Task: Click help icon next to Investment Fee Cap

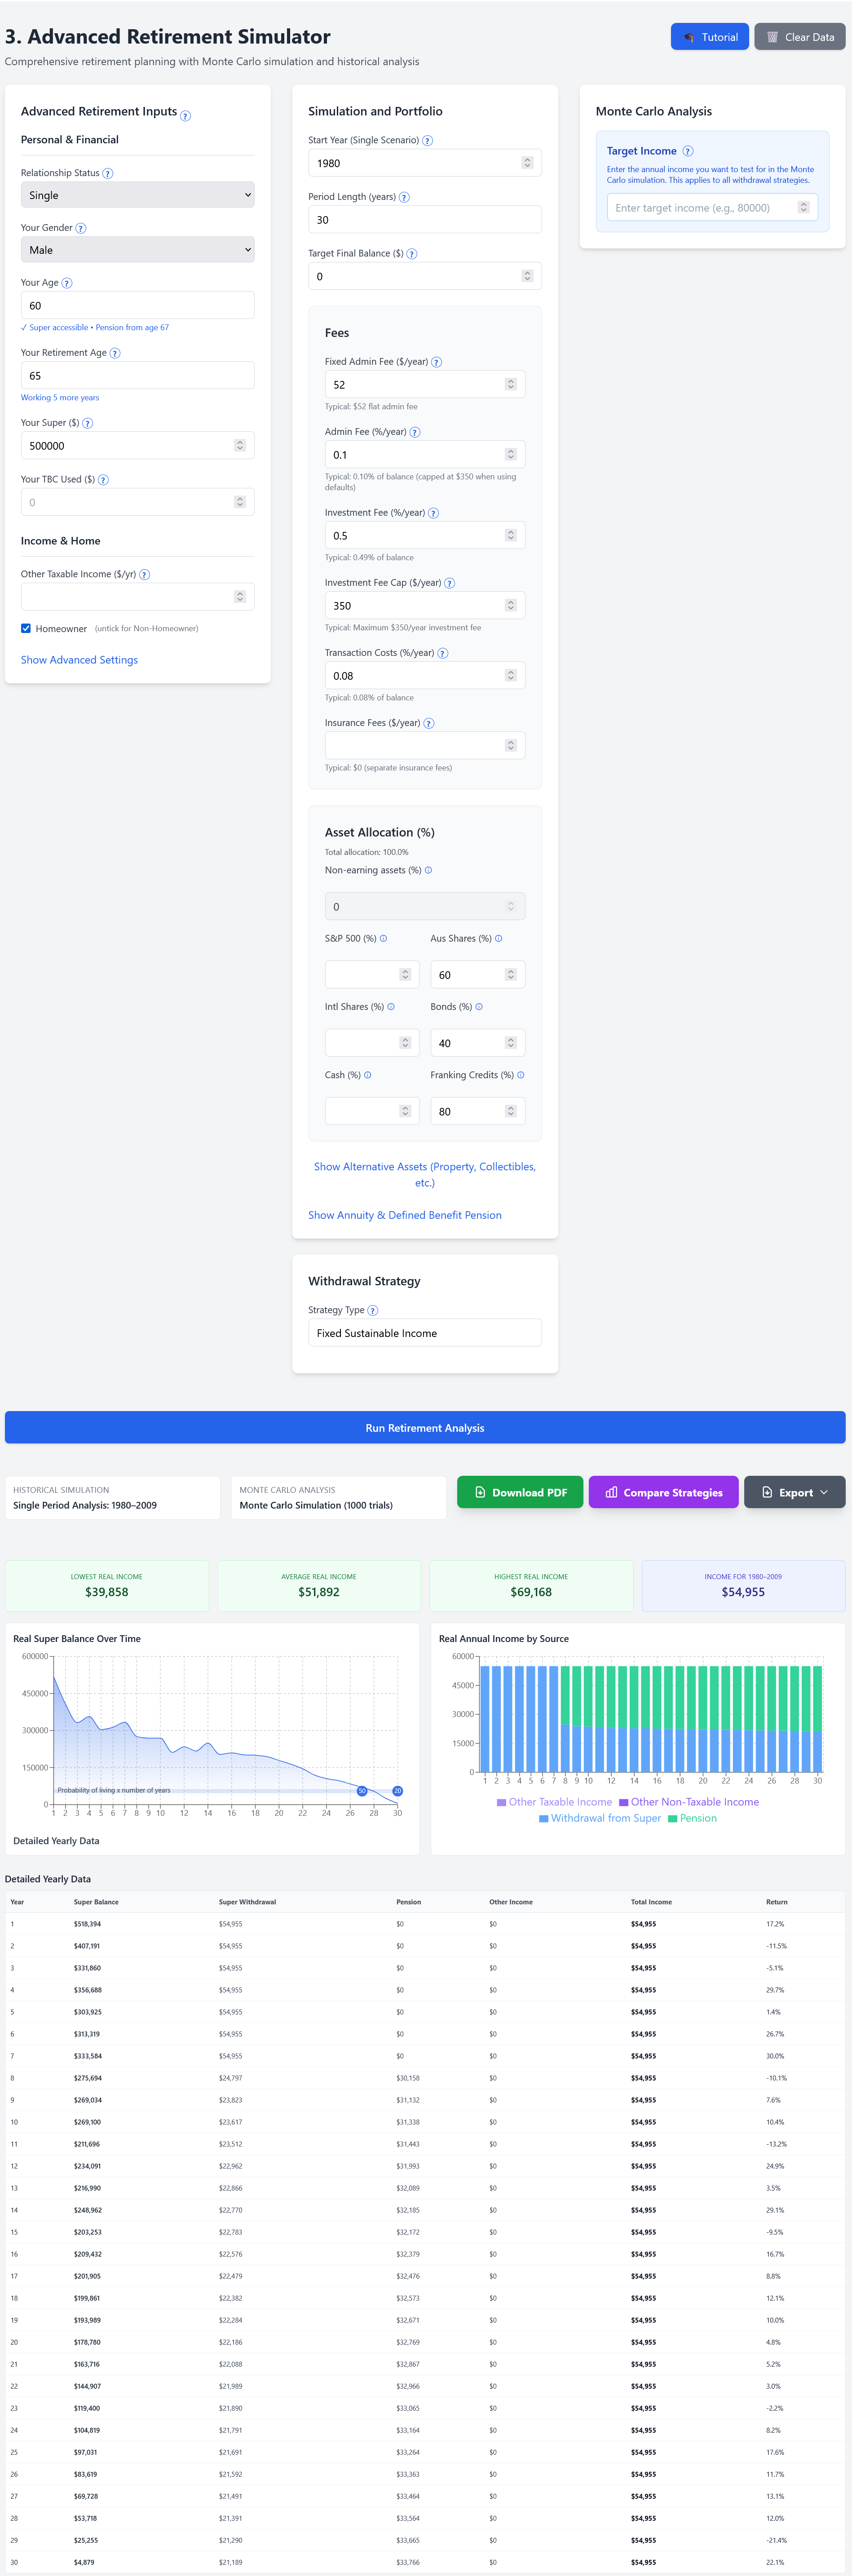Action: click(x=450, y=584)
